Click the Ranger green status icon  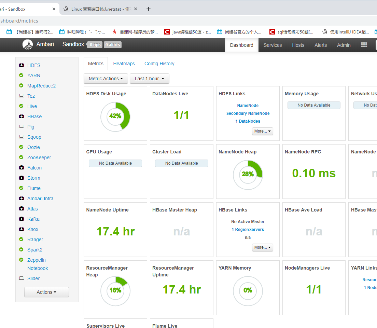click(x=21, y=239)
